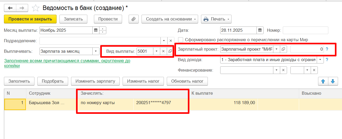Open calendar picker next to date field
Screen dimensions: 342x139
(x=260, y=30)
